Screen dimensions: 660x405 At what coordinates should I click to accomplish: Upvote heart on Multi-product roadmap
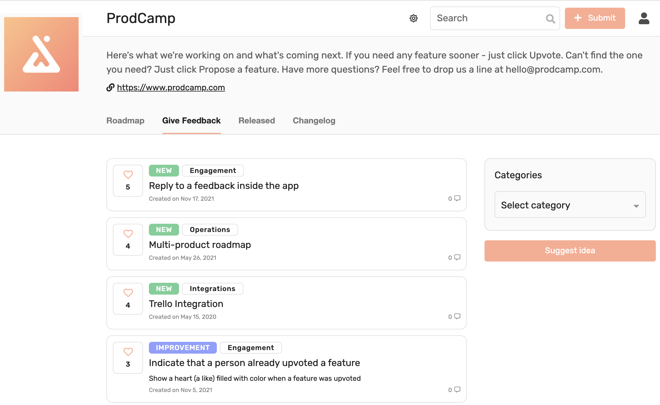point(128,234)
